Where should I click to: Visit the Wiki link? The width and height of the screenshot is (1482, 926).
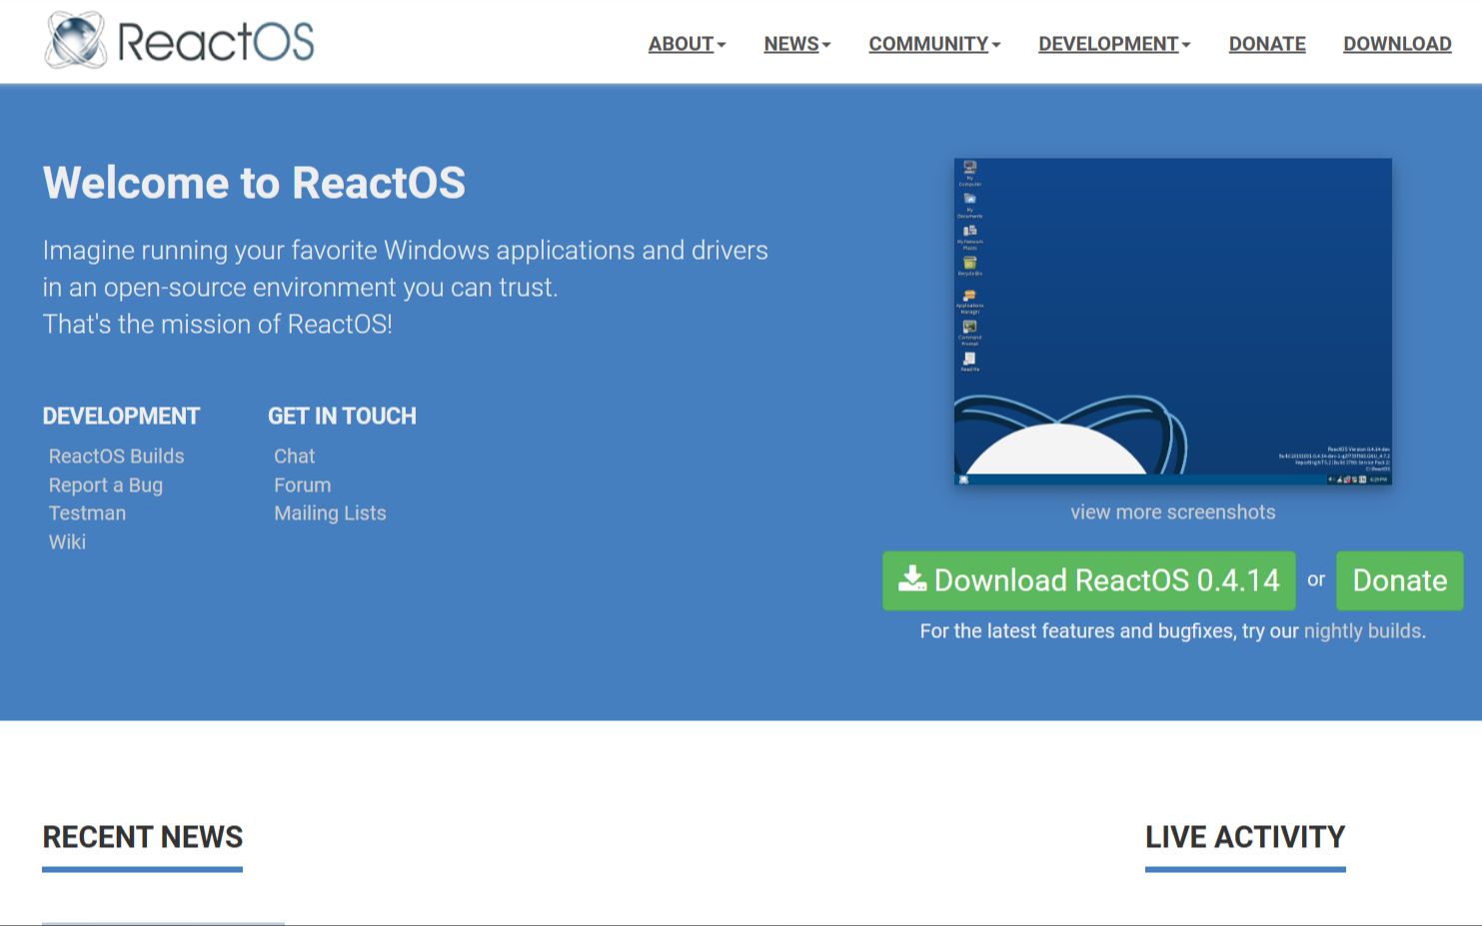pyautogui.click(x=67, y=541)
